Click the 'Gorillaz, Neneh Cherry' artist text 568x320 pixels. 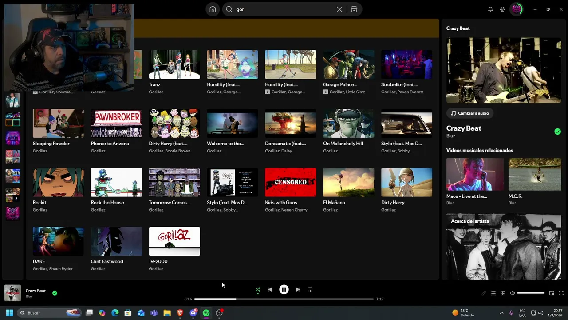(286, 210)
